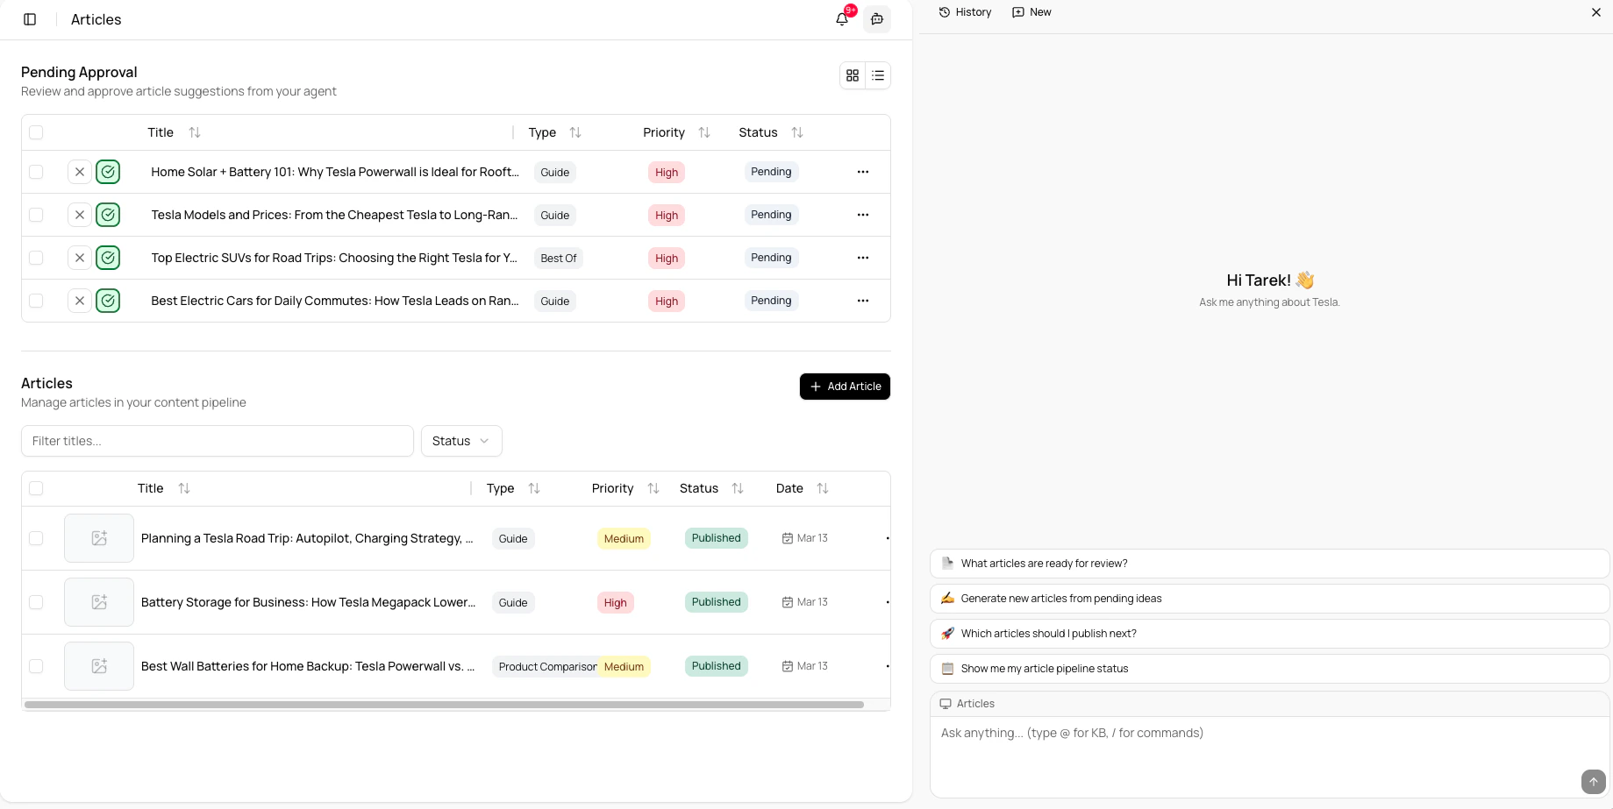Image resolution: width=1613 pixels, height=809 pixels.
Task: Check the Planning a Tesla Road Trip row
Action: tap(36, 538)
